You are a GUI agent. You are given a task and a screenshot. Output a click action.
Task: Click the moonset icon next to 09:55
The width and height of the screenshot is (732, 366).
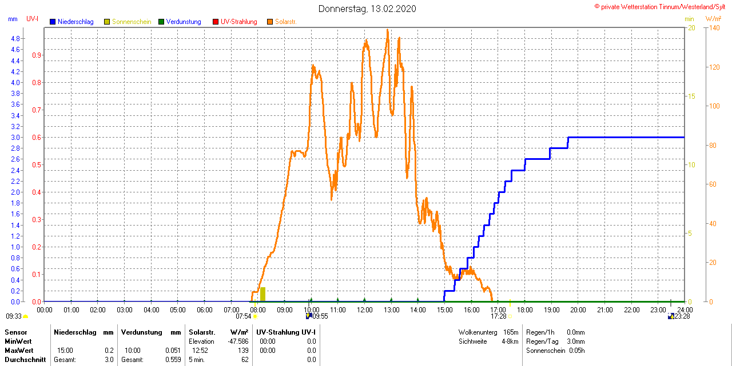pyautogui.click(x=309, y=316)
